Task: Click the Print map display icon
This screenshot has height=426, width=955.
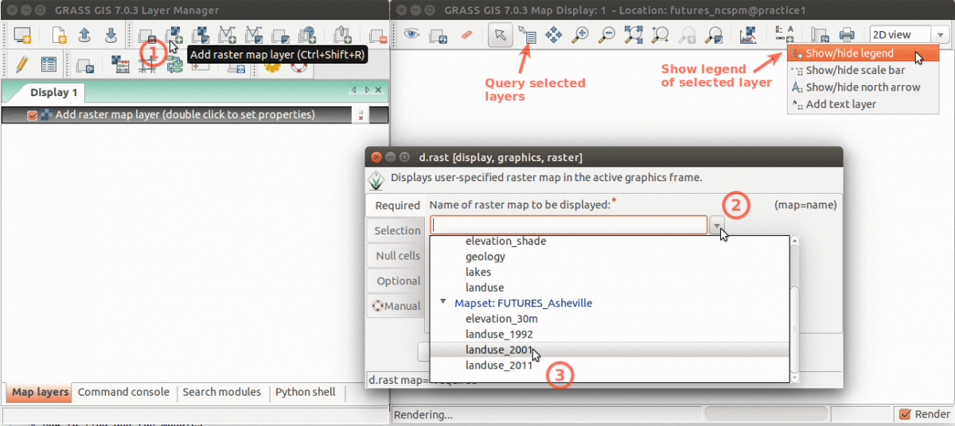Action: point(847,35)
